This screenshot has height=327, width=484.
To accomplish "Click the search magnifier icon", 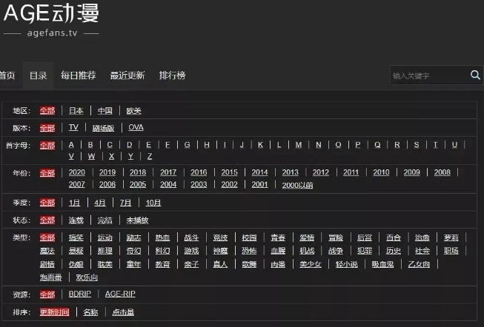I will (475, 75).
